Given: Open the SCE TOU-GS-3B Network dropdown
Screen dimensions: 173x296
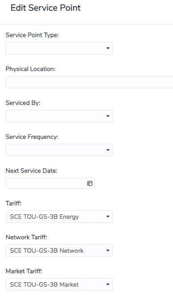Looking at the screenshot, I should (59, 250).
